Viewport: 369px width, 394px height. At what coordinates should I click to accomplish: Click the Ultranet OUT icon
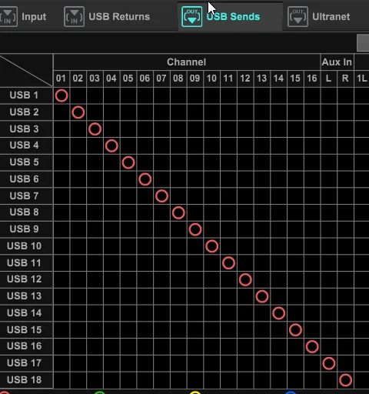pyautogui.click(x=298, y=17)
